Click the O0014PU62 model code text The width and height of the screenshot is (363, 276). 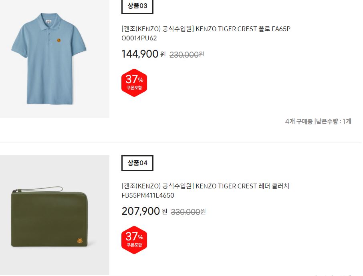(x=139, y=38)
